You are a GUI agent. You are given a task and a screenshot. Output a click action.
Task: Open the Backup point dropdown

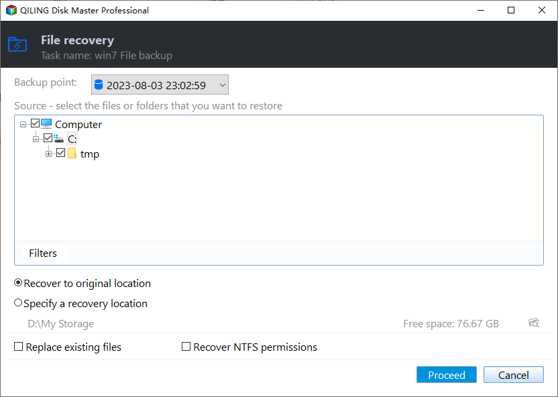pos(160,84)
